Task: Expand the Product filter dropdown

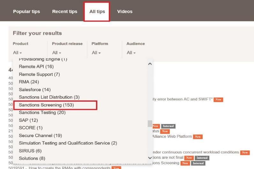Action: tap(17, 53)
